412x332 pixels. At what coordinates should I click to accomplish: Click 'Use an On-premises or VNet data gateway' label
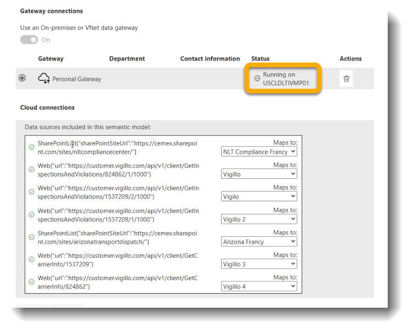(x=79, y=28)
